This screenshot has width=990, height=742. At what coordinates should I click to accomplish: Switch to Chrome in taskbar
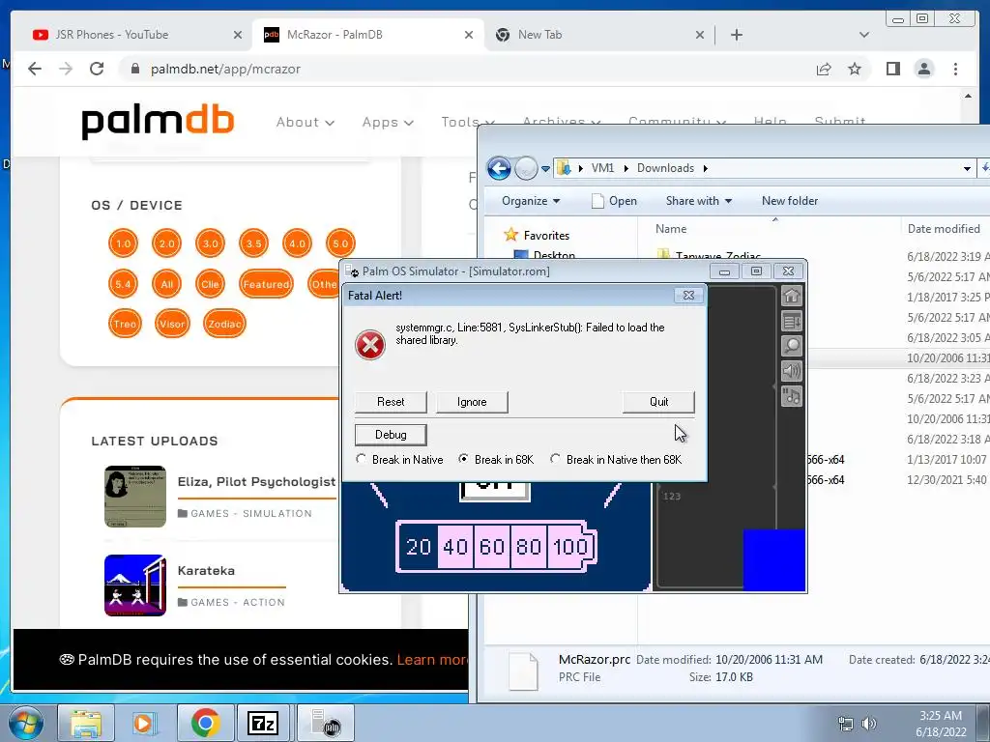tap(205, 723)
